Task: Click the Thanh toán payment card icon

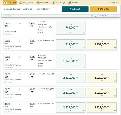Action: point(70,3)
